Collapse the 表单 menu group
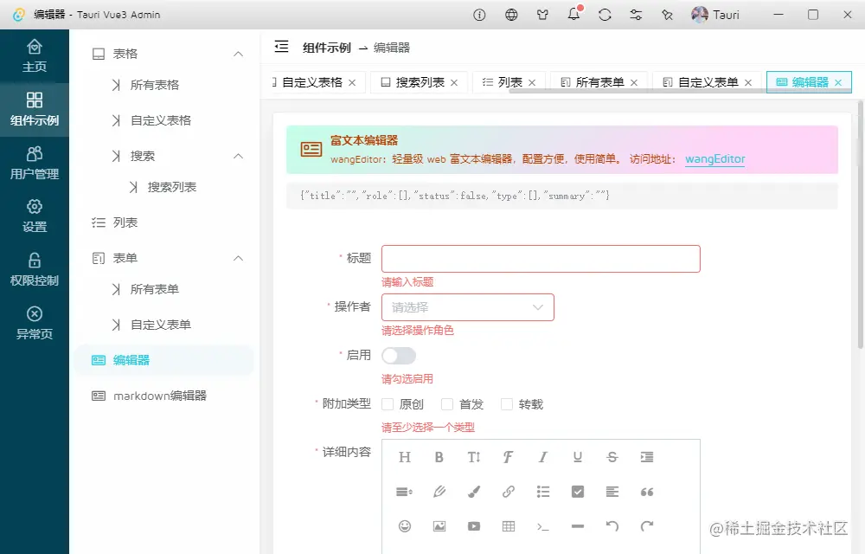Image resolution: width=865 pixels, height=554 pixels. pos(239,258)
